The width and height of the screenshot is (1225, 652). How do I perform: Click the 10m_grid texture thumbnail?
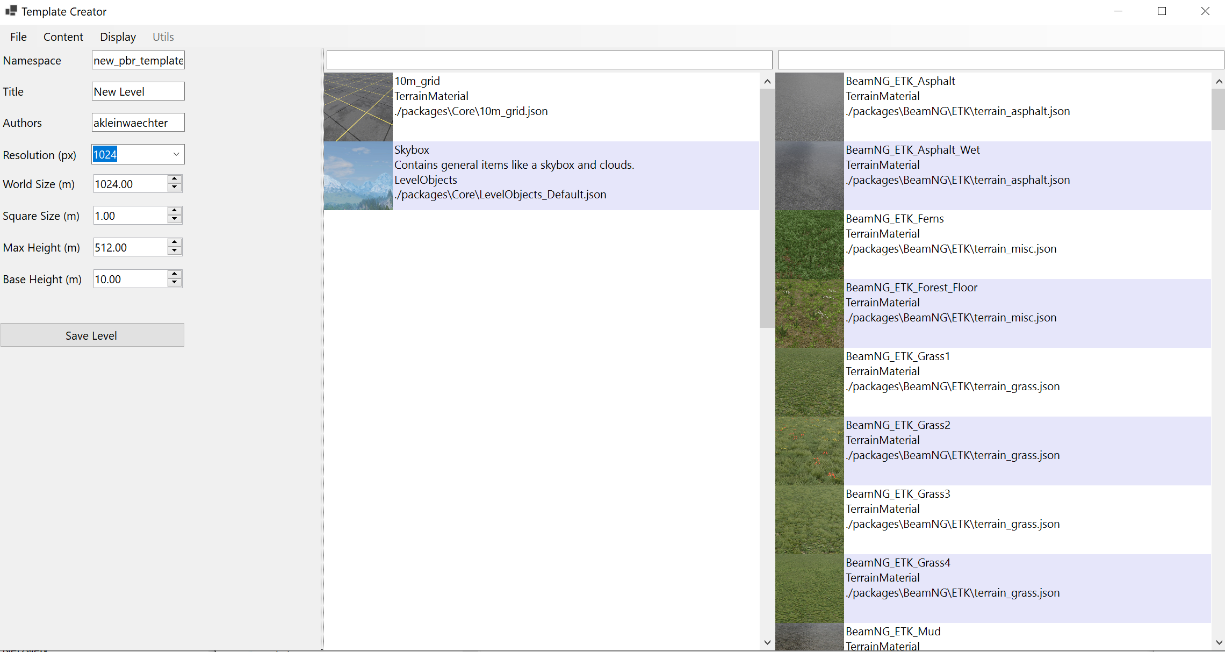click(358, 106)
